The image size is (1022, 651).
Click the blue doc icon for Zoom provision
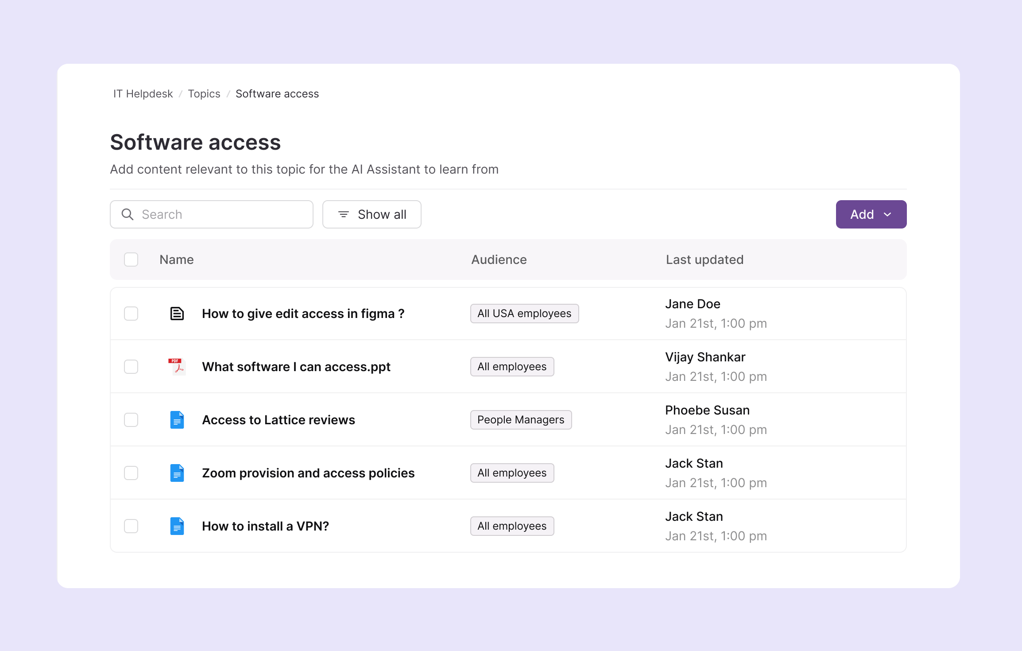177,473
